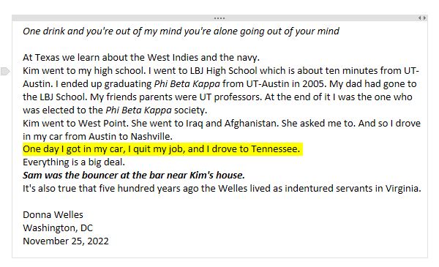This screenshot has width=439, height=267.
Task: Click the blank area below the date
Action: tap(219, 252)
